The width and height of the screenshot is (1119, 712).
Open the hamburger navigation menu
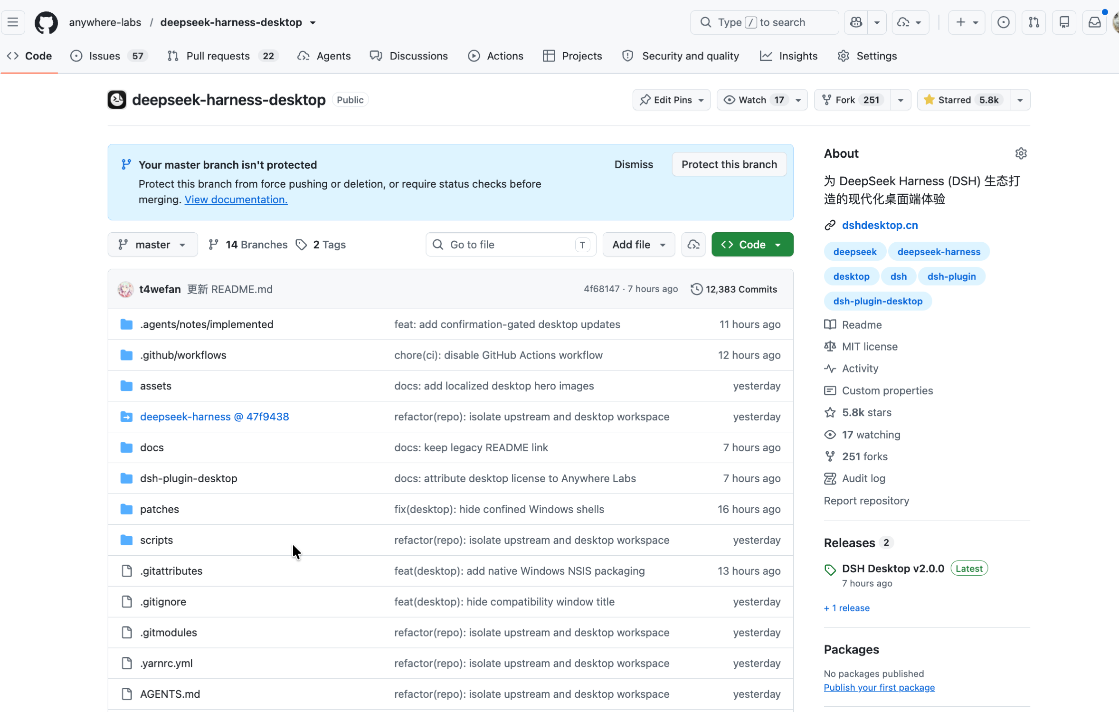[x=13, y=22]
